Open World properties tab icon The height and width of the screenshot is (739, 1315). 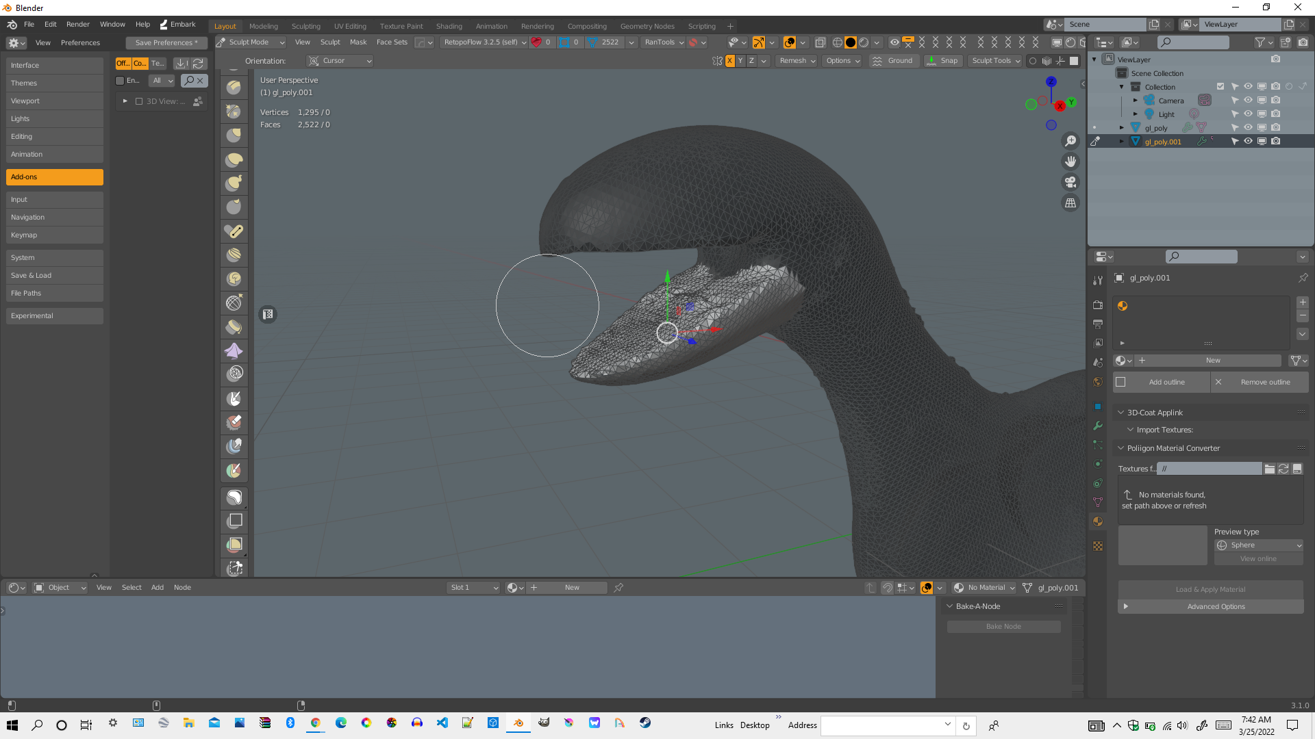click(x=1098, y=382)
